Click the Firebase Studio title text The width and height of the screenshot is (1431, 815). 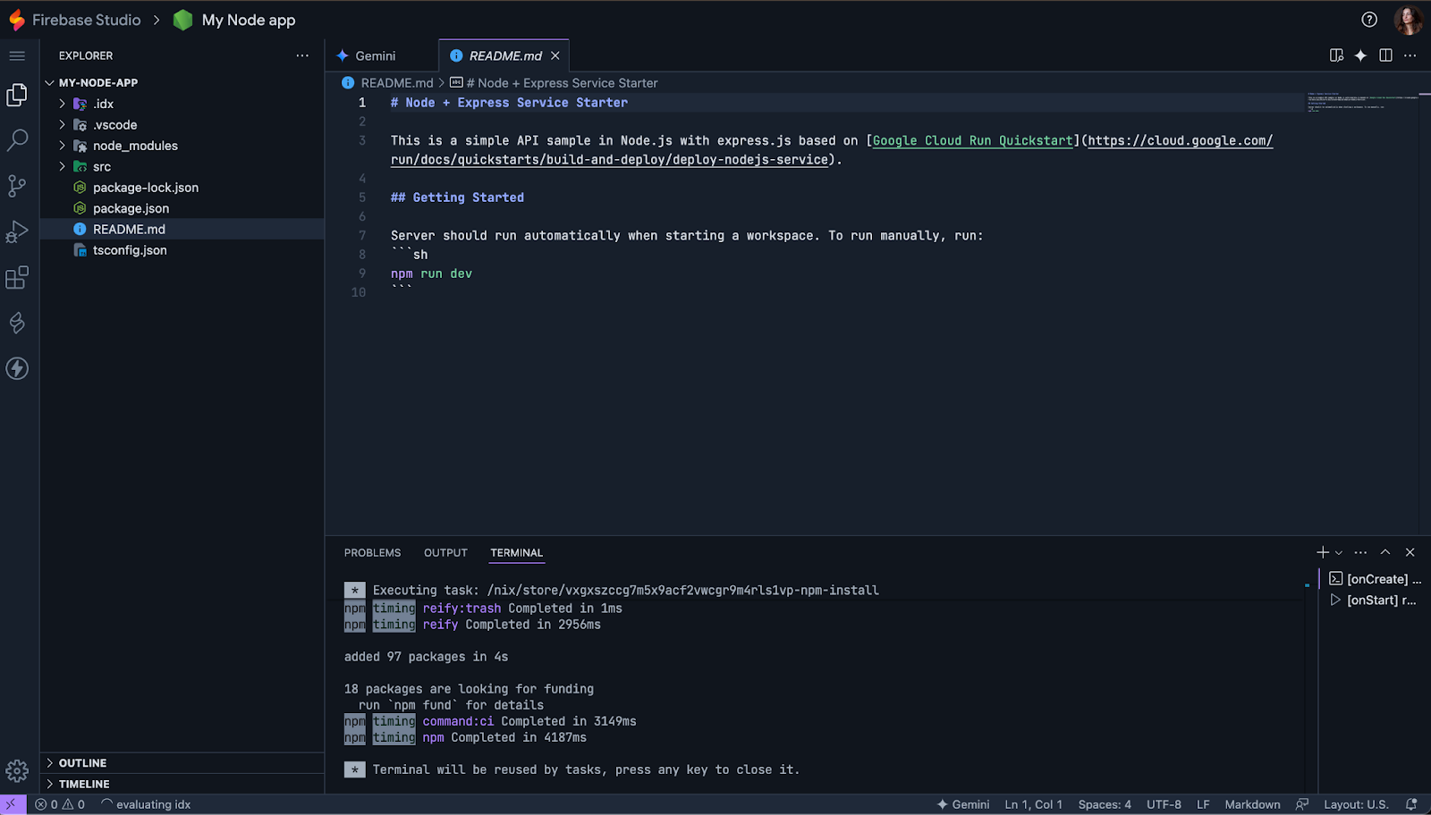[86, 20]
